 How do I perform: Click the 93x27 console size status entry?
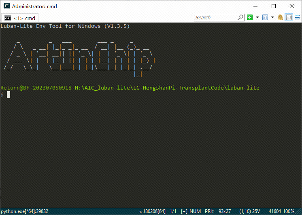pos(225,211)
